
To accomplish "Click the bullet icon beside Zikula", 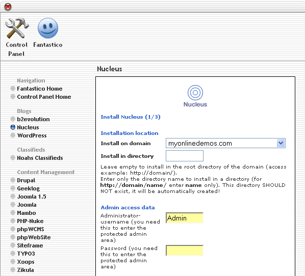I will coord(13,270).
